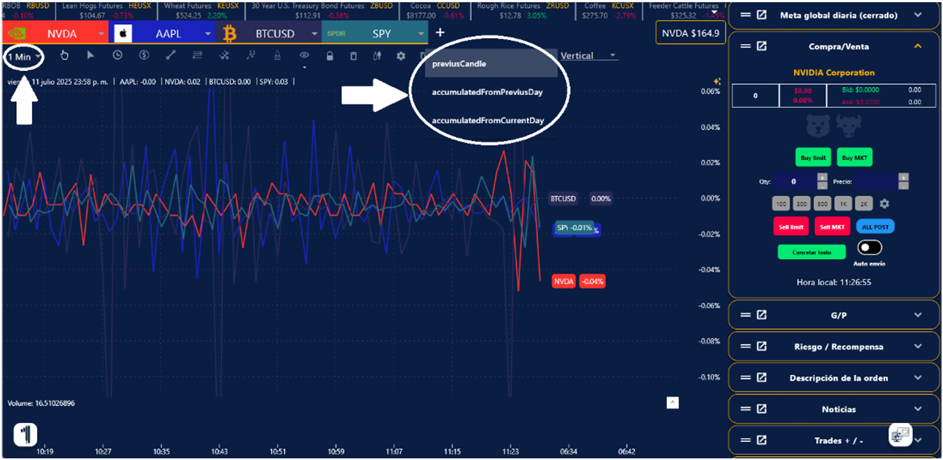Select the hand pan tool in chart toolbar
This screenshot has height=460, width=943.
pos(64,55)
